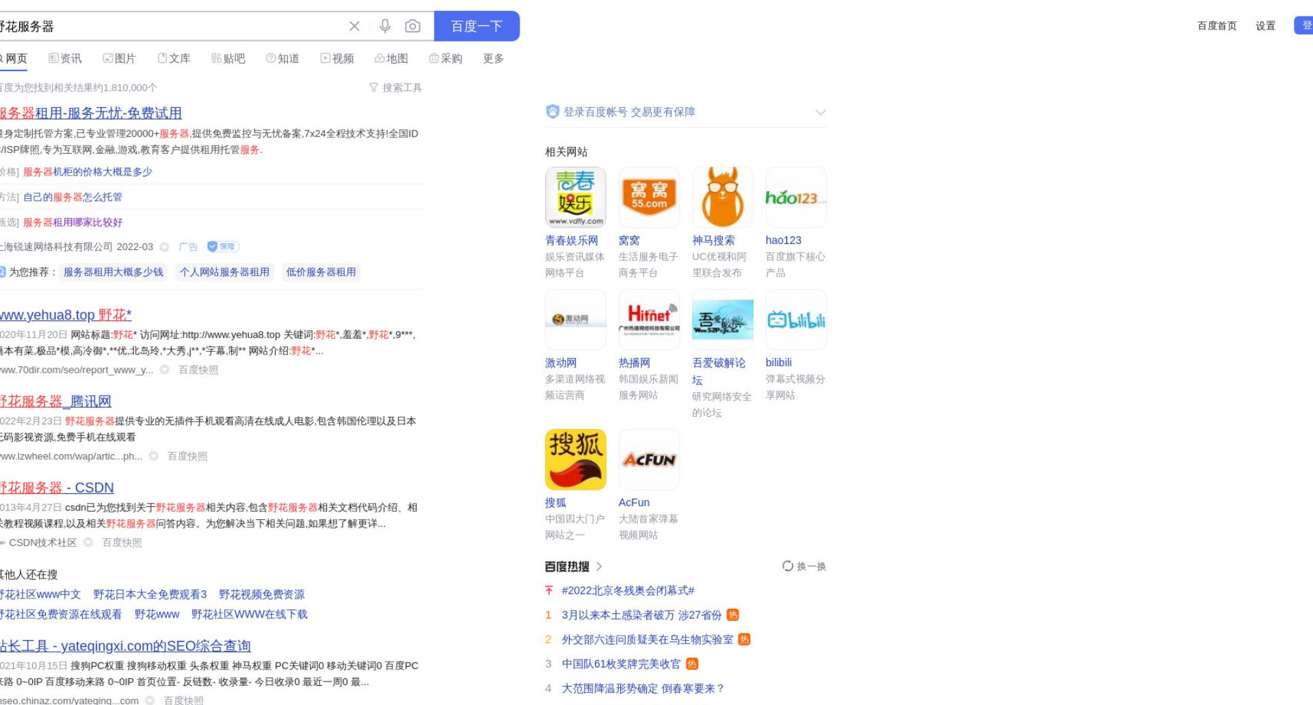Screen dimensions: 1313x705
Task: Open #2022北京冬残奥会闭幕式# topic
Action: [628, 591]
